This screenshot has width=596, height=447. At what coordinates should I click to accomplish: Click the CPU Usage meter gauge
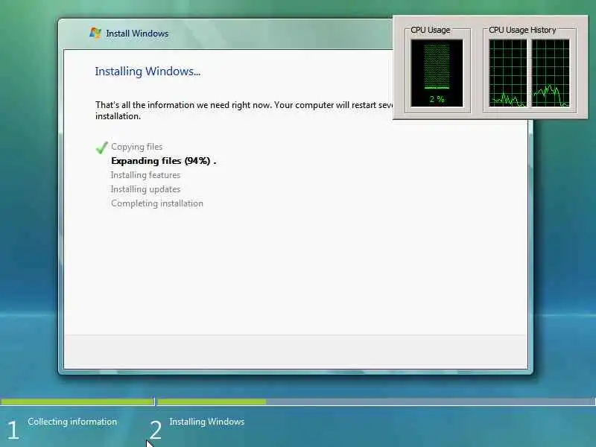click(437, 73)
